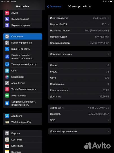
Task: Choose Экран и яркость in sidebar
Action: tap(23, 49)
